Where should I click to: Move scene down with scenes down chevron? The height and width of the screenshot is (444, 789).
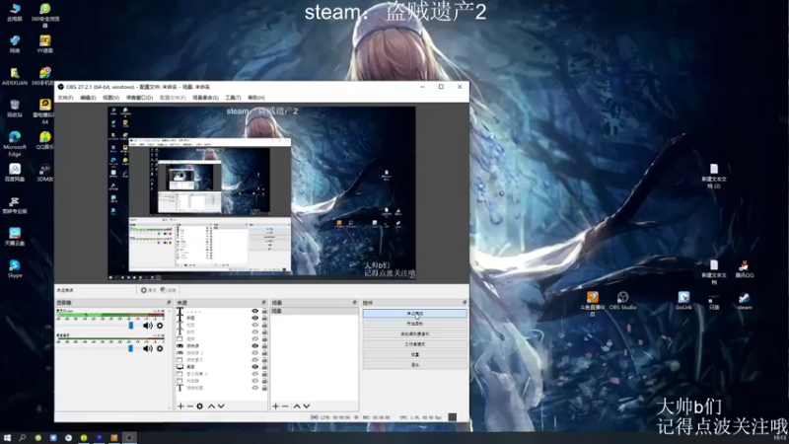[x=307, y=407]
